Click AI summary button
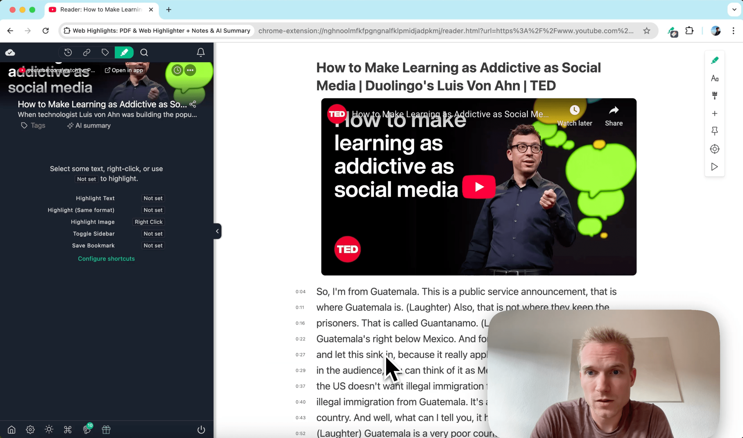 [89, 125]
